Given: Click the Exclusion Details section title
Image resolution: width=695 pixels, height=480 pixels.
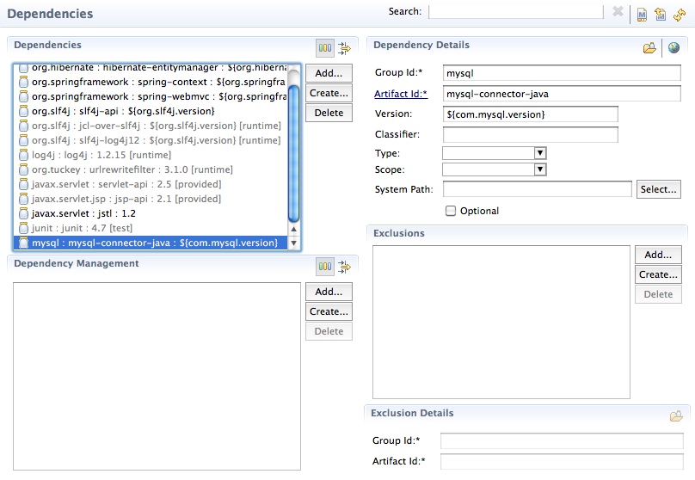Looking at the screenshot, I should pyautogui.click(x=412, y=413).
